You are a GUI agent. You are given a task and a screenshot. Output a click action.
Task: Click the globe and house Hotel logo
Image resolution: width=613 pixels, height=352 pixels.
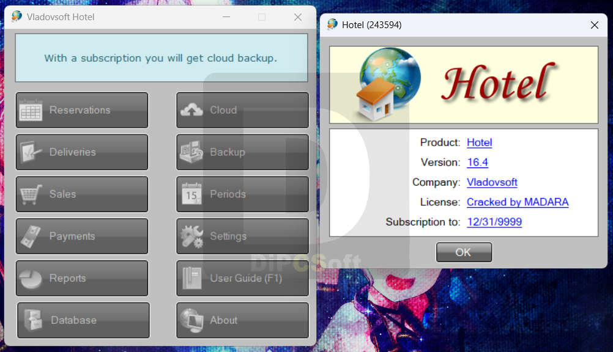point(388,84)
